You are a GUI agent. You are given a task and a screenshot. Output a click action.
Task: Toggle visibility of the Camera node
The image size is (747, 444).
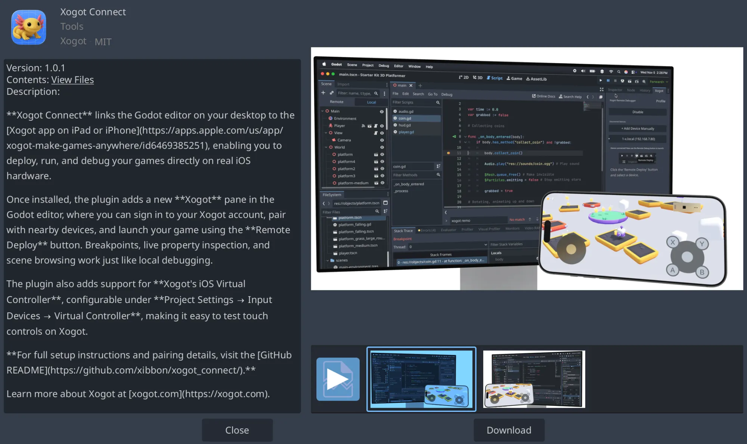pos(382,140)
